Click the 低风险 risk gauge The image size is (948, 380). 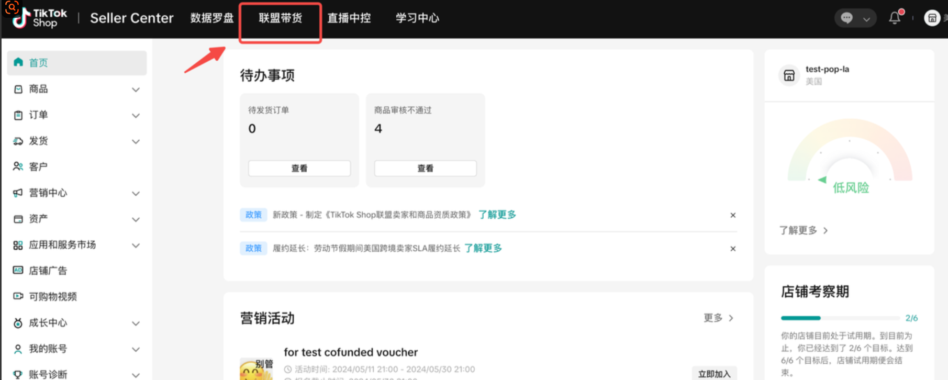click(x=850, y=157)
